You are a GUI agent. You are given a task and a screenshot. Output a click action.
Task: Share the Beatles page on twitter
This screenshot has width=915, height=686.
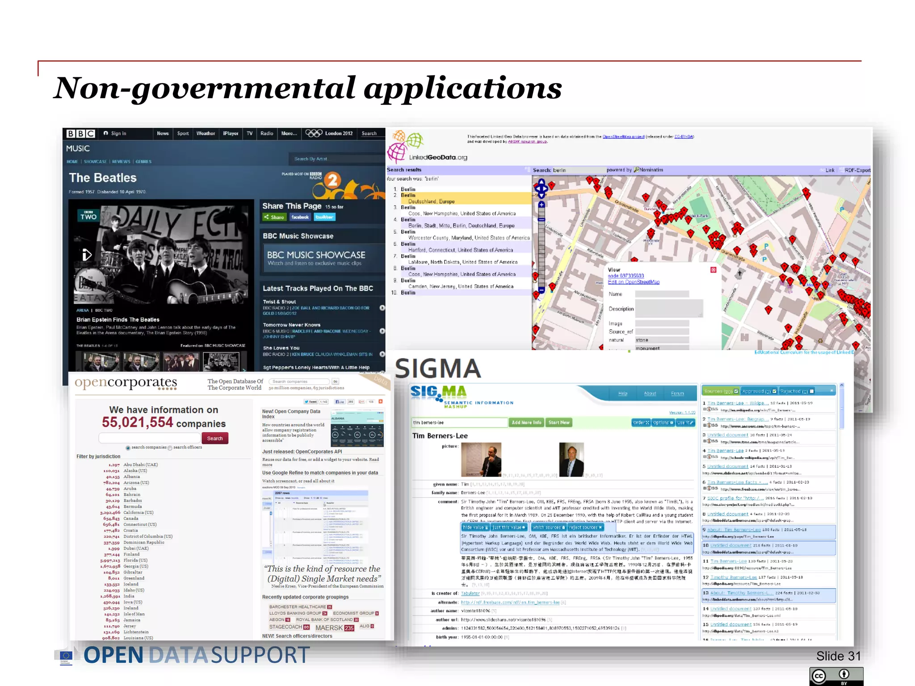pyautogui.click(x=325, y=217)
